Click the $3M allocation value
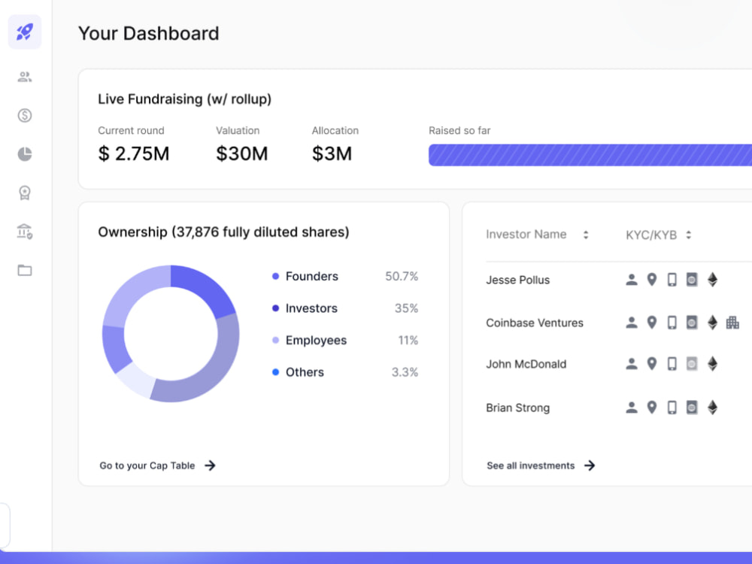Viewport: 752px width, 564px height. pos(332,153)
